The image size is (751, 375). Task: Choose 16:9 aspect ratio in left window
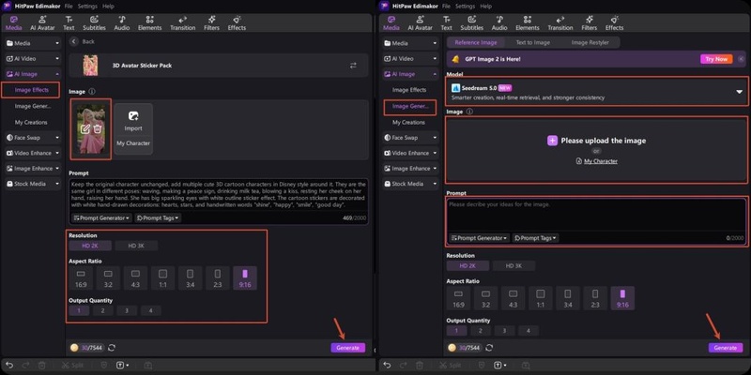click(x=81, y=278)
